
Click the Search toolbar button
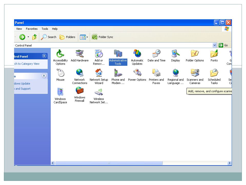tap(48, 37)
